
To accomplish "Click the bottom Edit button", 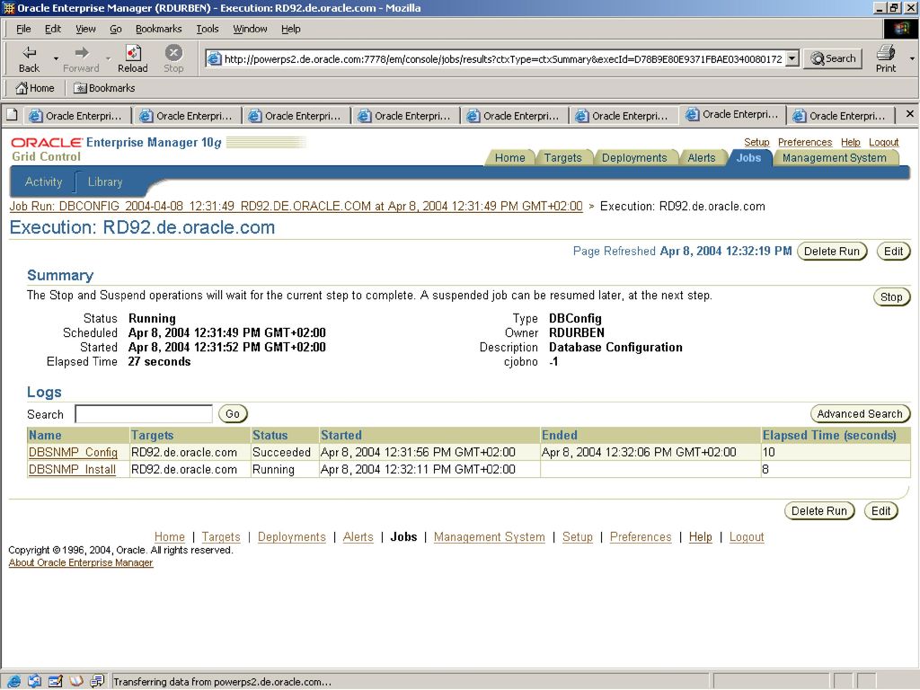I will [880, 511].
